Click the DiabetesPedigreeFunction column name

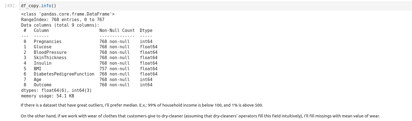point(64,74)
